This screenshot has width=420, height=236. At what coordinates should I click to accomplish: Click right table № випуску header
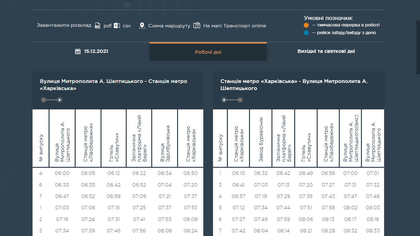pyautogui.click(x=220, y=138)
